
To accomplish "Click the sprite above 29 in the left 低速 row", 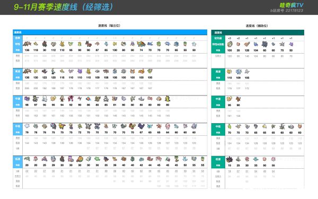I will [54, 159].
